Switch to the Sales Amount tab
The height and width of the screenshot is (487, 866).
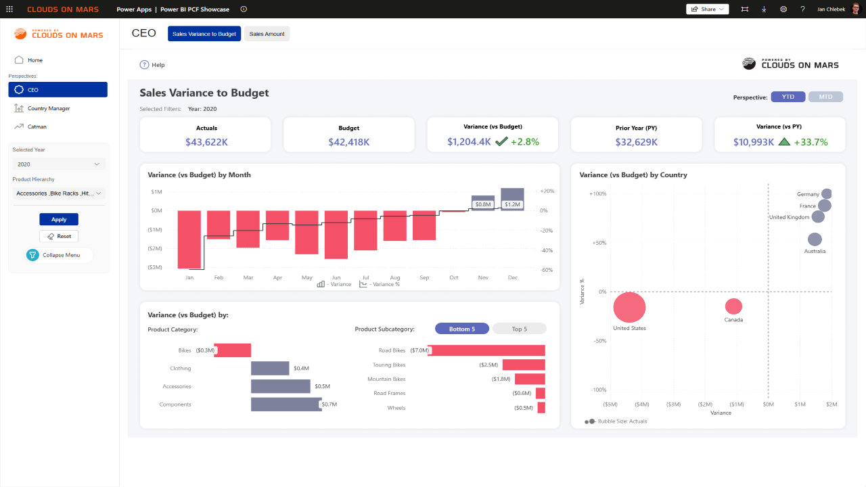pos(267,34)
